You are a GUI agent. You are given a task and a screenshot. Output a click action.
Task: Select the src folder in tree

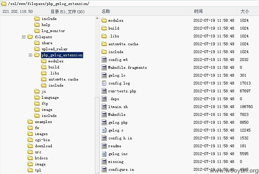tap(38, 152)
